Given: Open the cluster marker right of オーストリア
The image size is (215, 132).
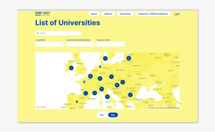Looking at the screenshot, I should pyautogui.click(x=117, y=85).
